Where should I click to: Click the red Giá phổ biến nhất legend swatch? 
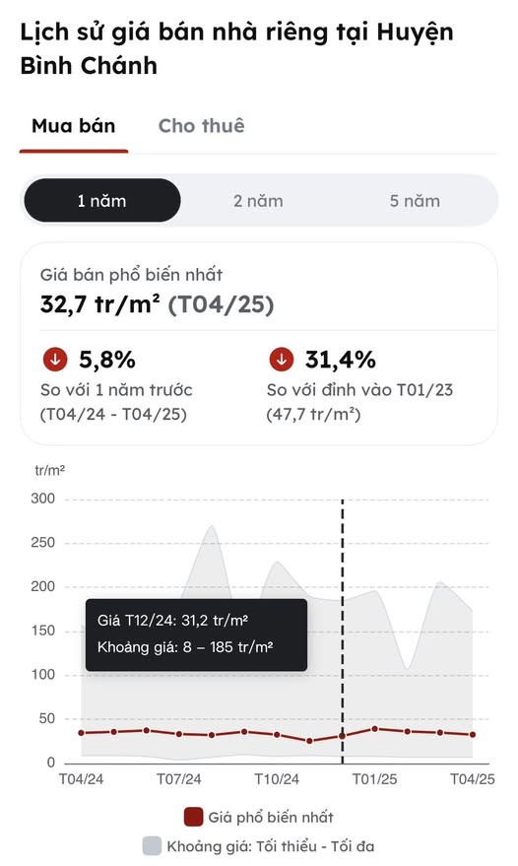pyautogui.click(x=193, y=817)
